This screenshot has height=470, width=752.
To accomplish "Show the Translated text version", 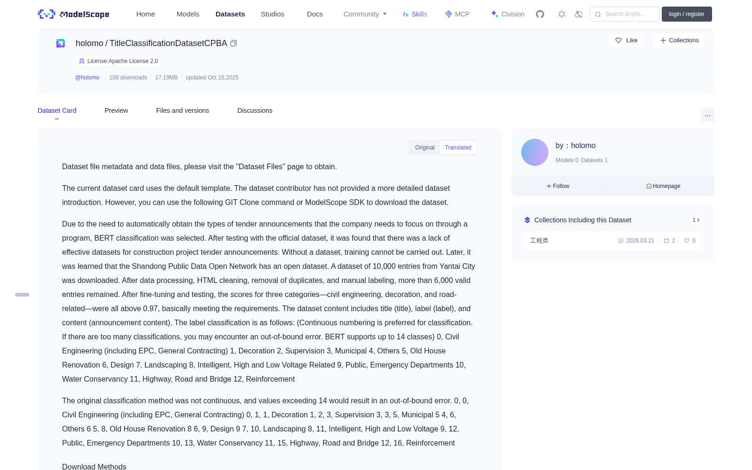I will pyautogui.click(x=458, y=148).
